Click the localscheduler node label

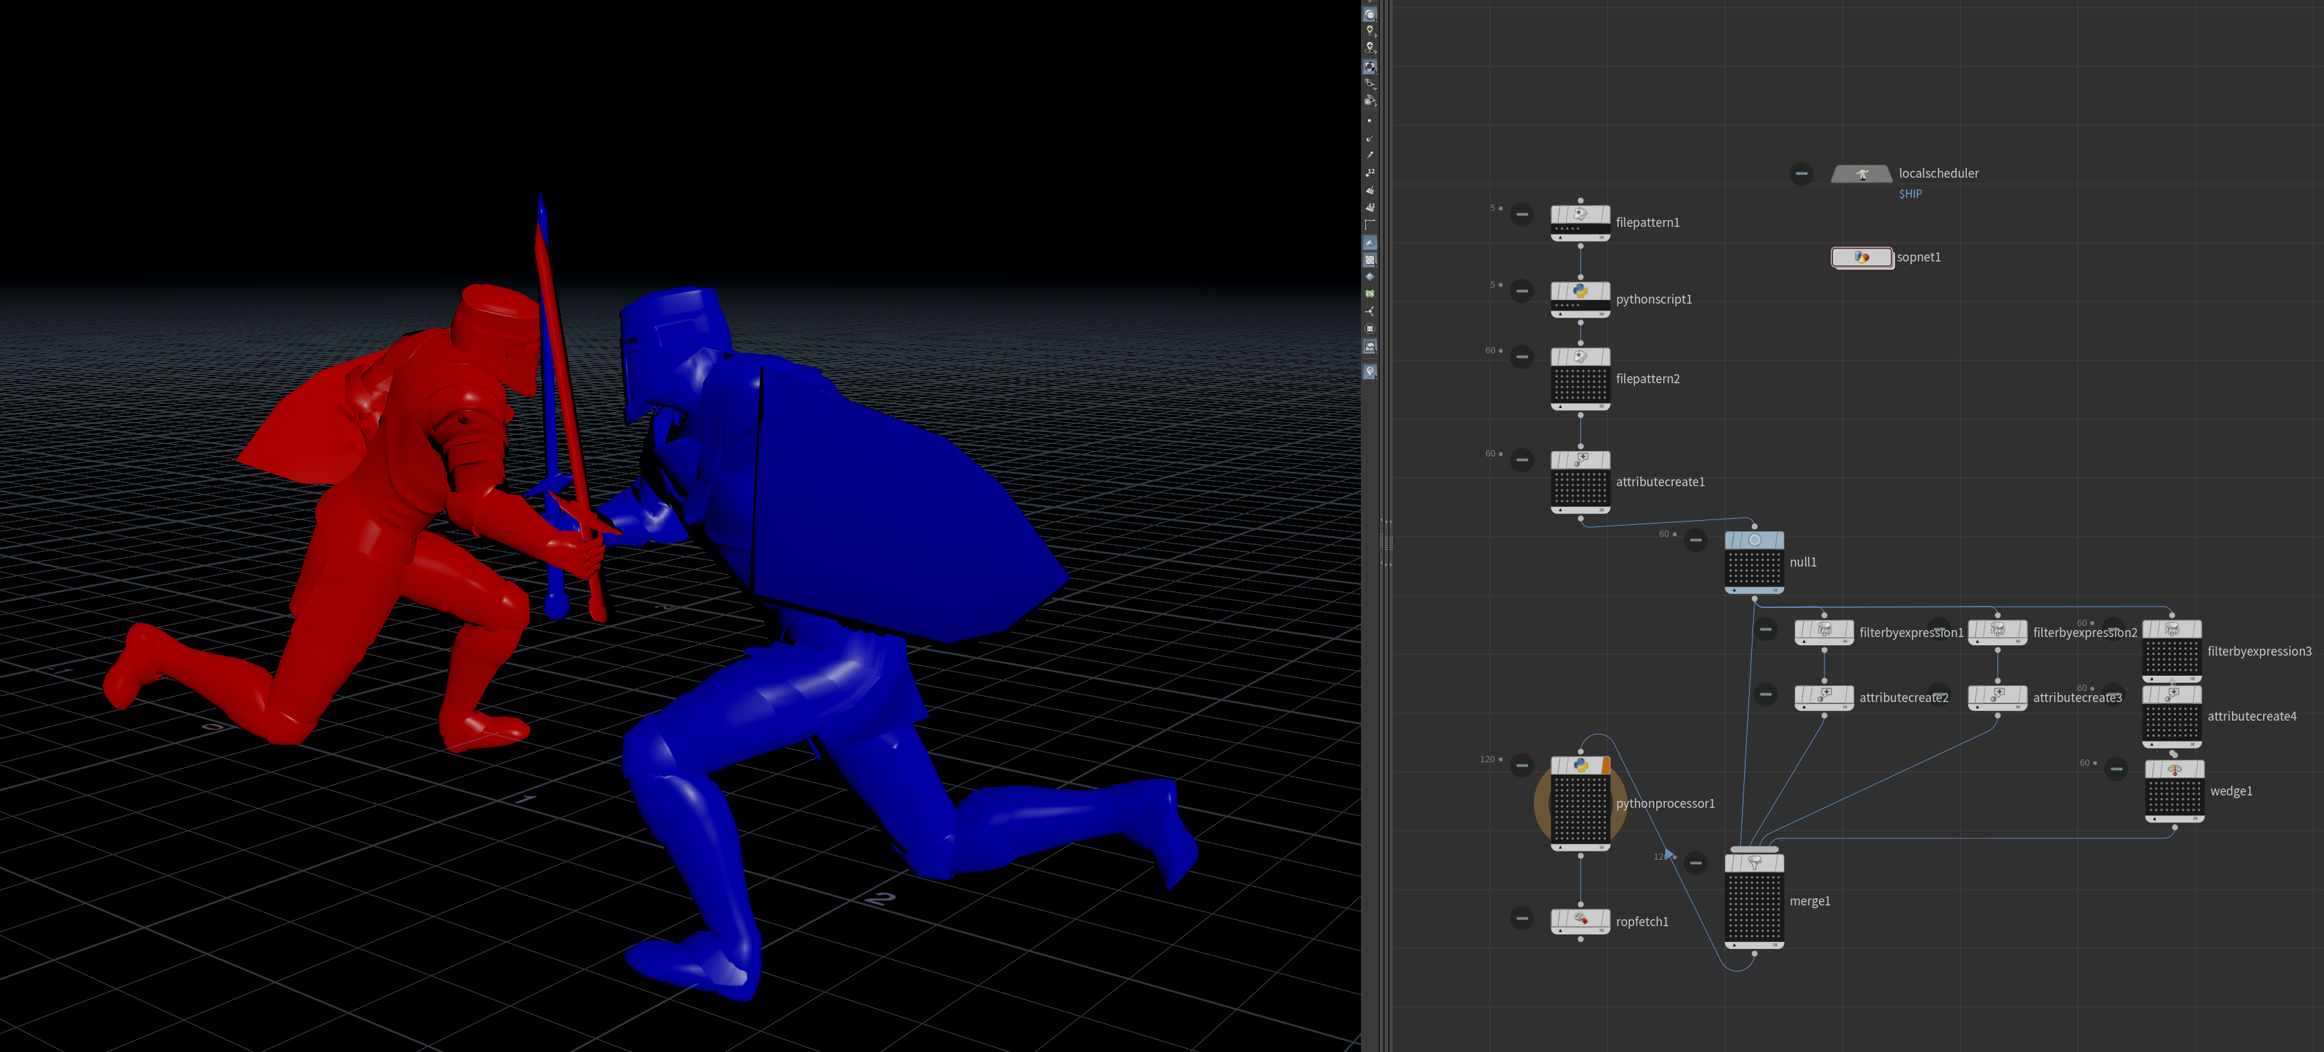click(x=1938, y=173)
